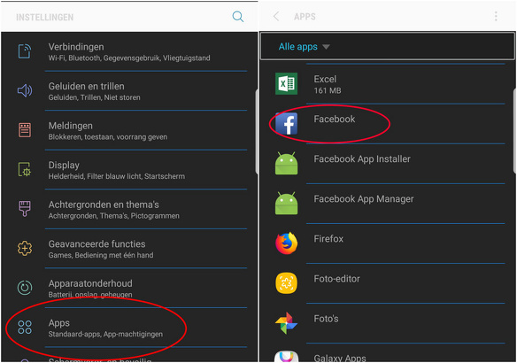Image resolution: width=517 pixels, height=363 pixels.
Task: Expand the Alle apps dropdown arrow
Action: click(x=326, y=47)
